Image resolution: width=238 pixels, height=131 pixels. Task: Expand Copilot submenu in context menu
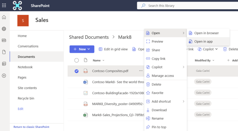[183, 67]
